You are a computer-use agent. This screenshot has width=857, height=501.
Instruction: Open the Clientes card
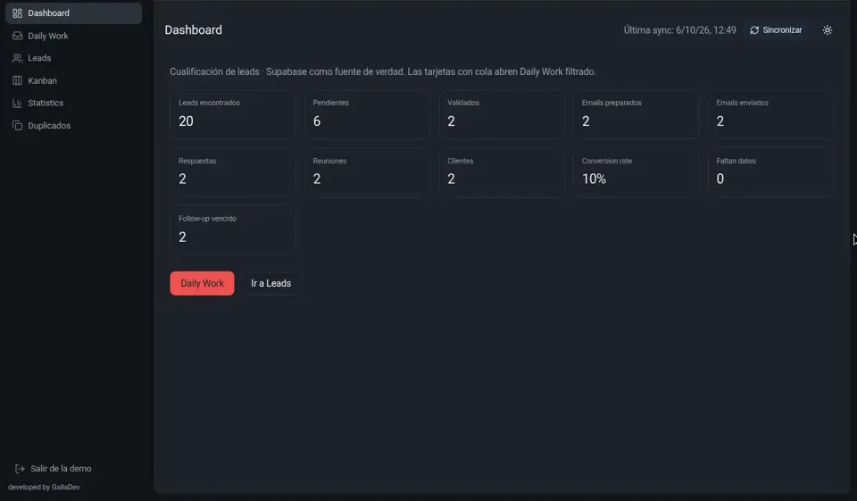click(x=501, y=172)
